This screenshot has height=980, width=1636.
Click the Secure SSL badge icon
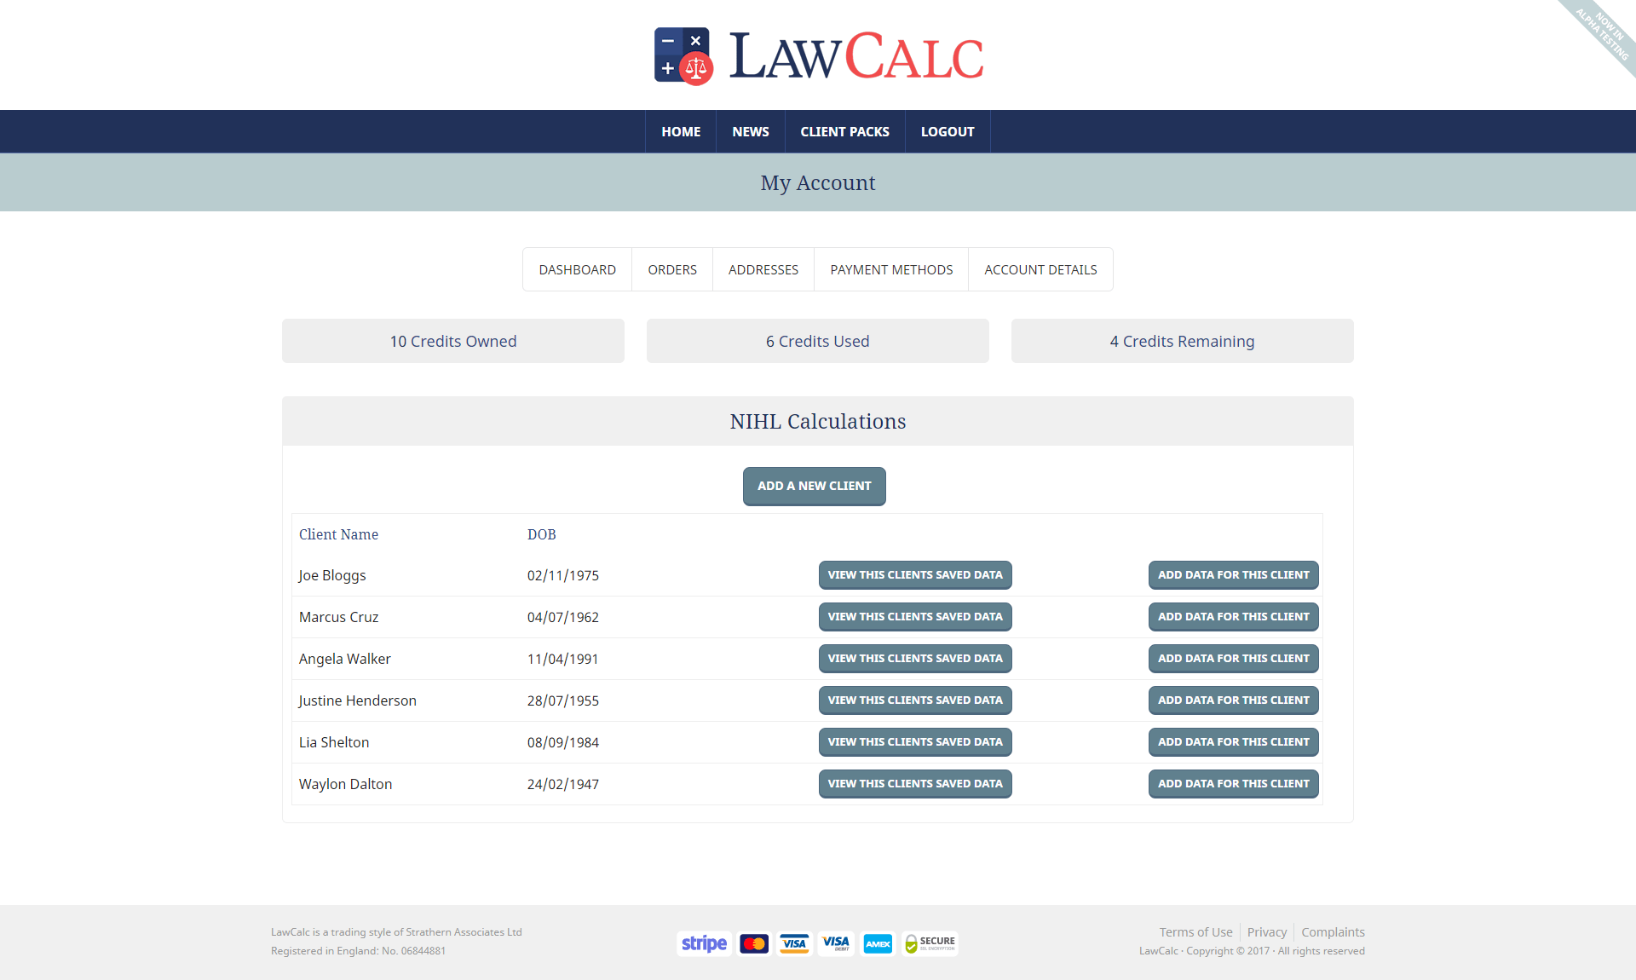pyautogui.click(x=930, y=943)
